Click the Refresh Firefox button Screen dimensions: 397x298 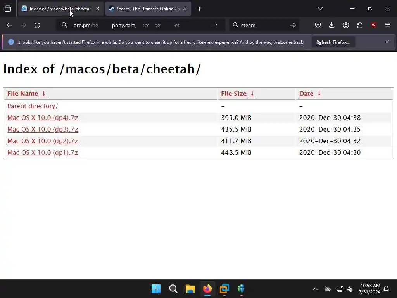[333, 42]
